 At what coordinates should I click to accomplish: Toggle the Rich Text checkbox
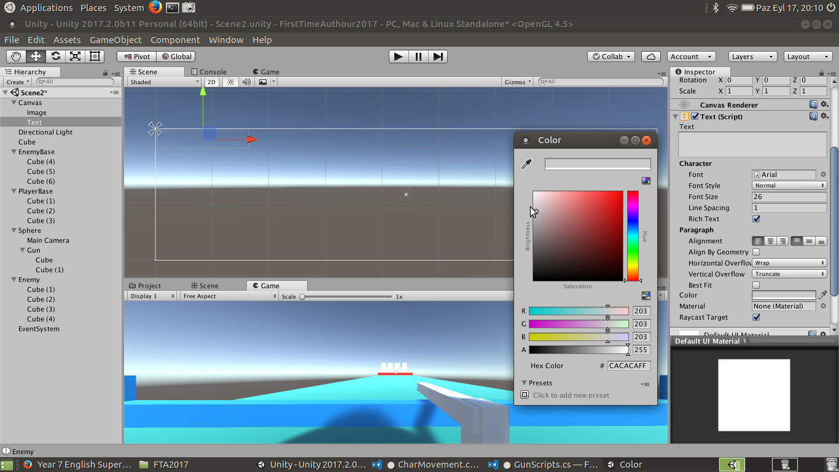pos(756,219)
